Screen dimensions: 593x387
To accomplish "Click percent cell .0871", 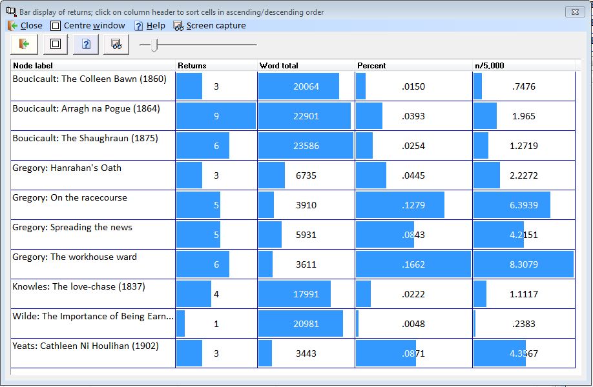I will pyautogui.click(x=413, y=353).
